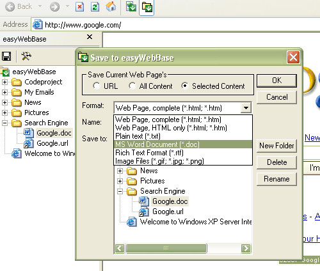The width and height of the screenshot is (320, 271).
Task: Click the Word icon of Google.doc in dialog tree
Action: (143, 201)
